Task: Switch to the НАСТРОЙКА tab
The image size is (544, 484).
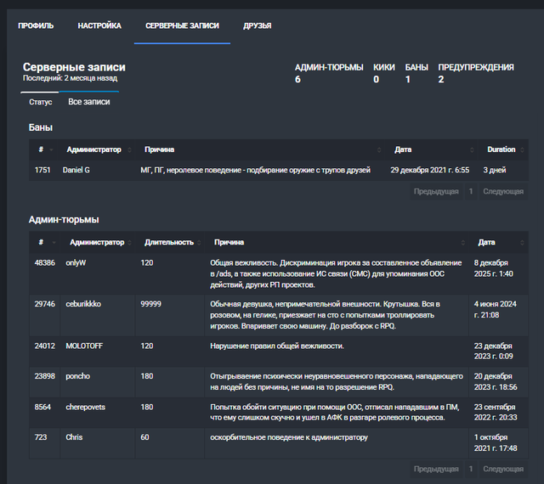Action: click(99, 25)
